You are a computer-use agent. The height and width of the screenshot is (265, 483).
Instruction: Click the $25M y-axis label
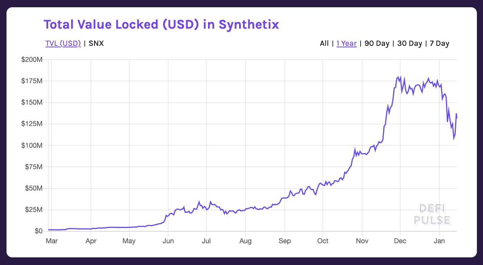coord(34,210)
